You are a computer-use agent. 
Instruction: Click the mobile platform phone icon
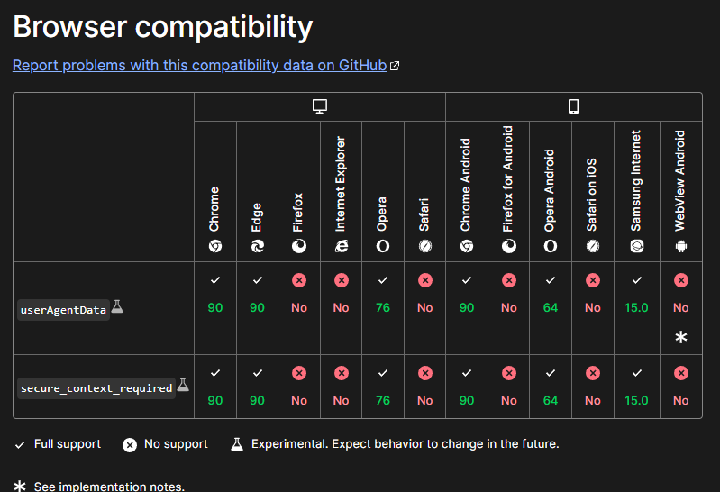[x=573, y=106]
